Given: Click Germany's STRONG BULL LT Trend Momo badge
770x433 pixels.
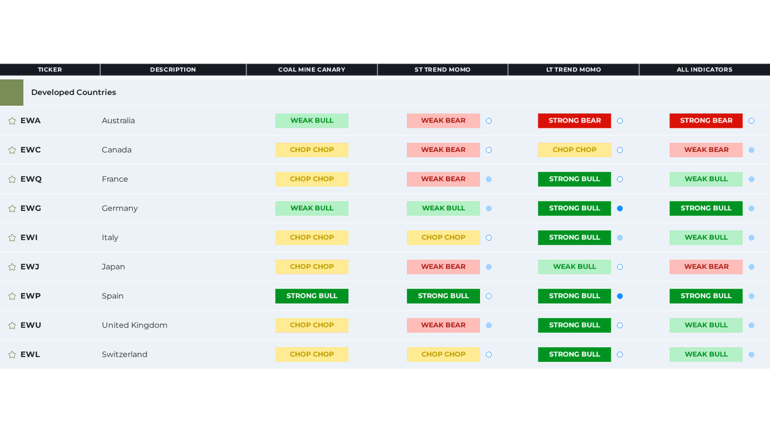Looking at the screenshot, I should pyautogui.click(x=574, y=208).
